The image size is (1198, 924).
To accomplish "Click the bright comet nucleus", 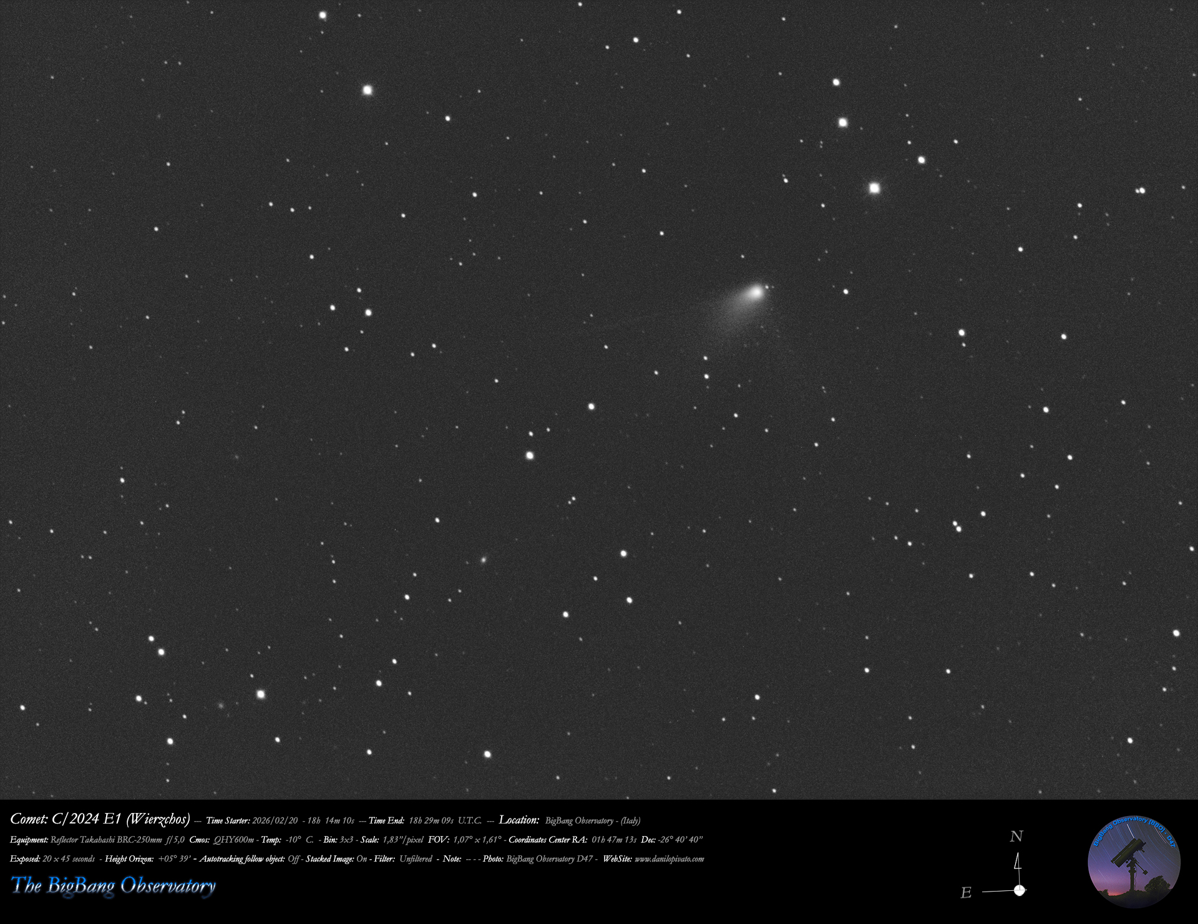I will tap(756, 291).
